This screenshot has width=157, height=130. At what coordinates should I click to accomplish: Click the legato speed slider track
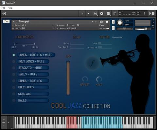pyautogui.click(x=25, y=44)
